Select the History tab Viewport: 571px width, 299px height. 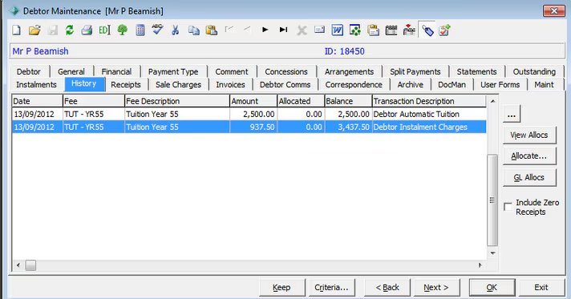coord(84,83)
